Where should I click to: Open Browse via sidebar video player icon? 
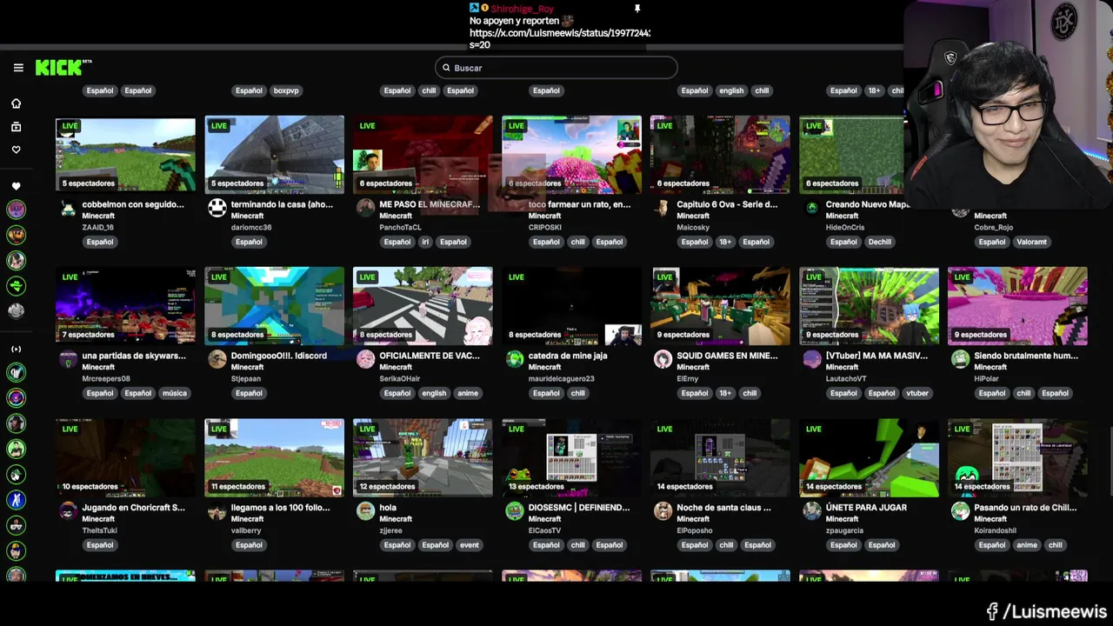pyautogui.click(x=16, y=127)
